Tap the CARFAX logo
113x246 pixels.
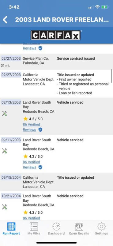(56, 35)
